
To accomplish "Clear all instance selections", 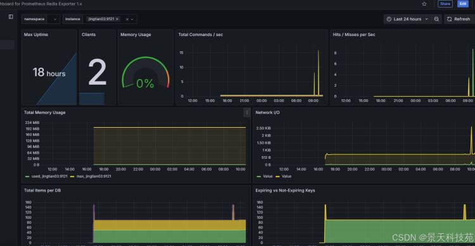I will [x=127, y=20].
